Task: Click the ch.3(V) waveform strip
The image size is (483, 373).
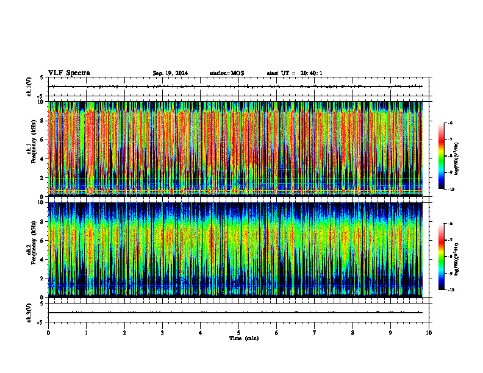Action: (238, 313)
